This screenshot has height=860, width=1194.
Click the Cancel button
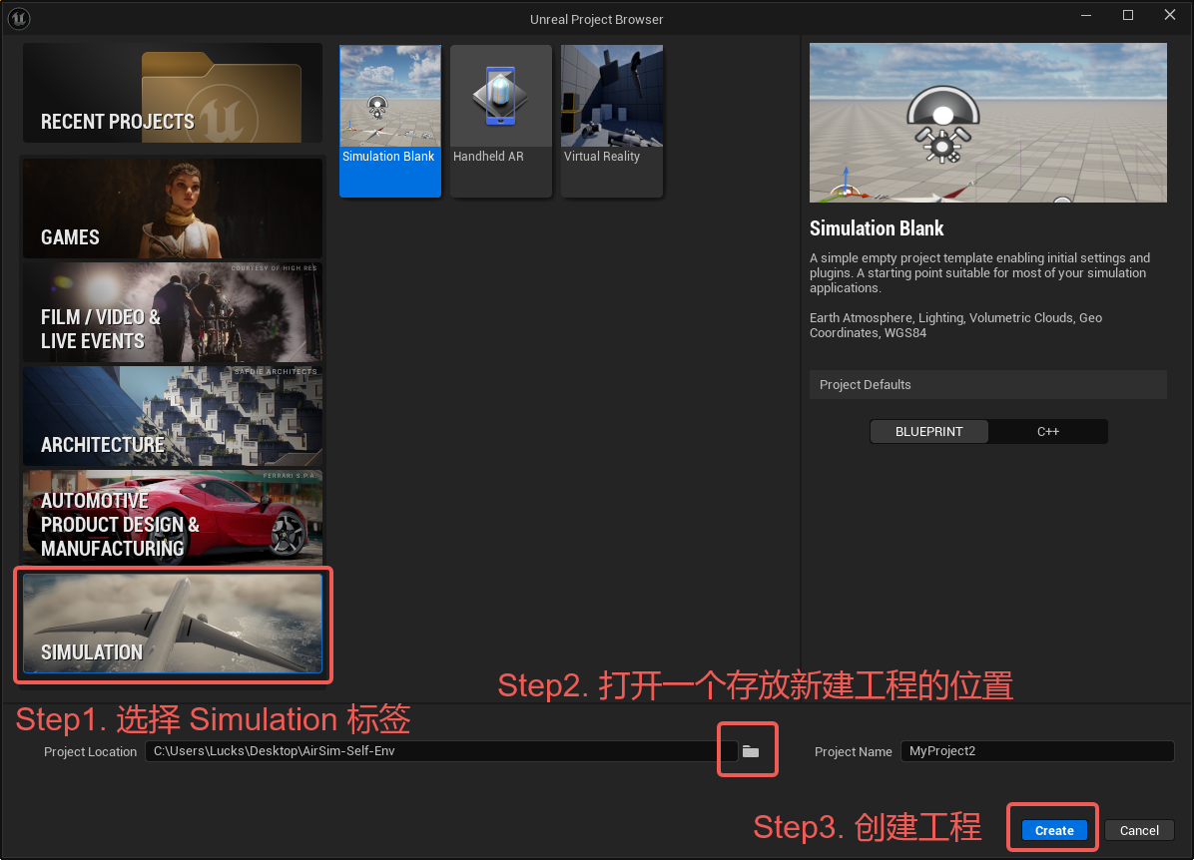[1139, 830]
